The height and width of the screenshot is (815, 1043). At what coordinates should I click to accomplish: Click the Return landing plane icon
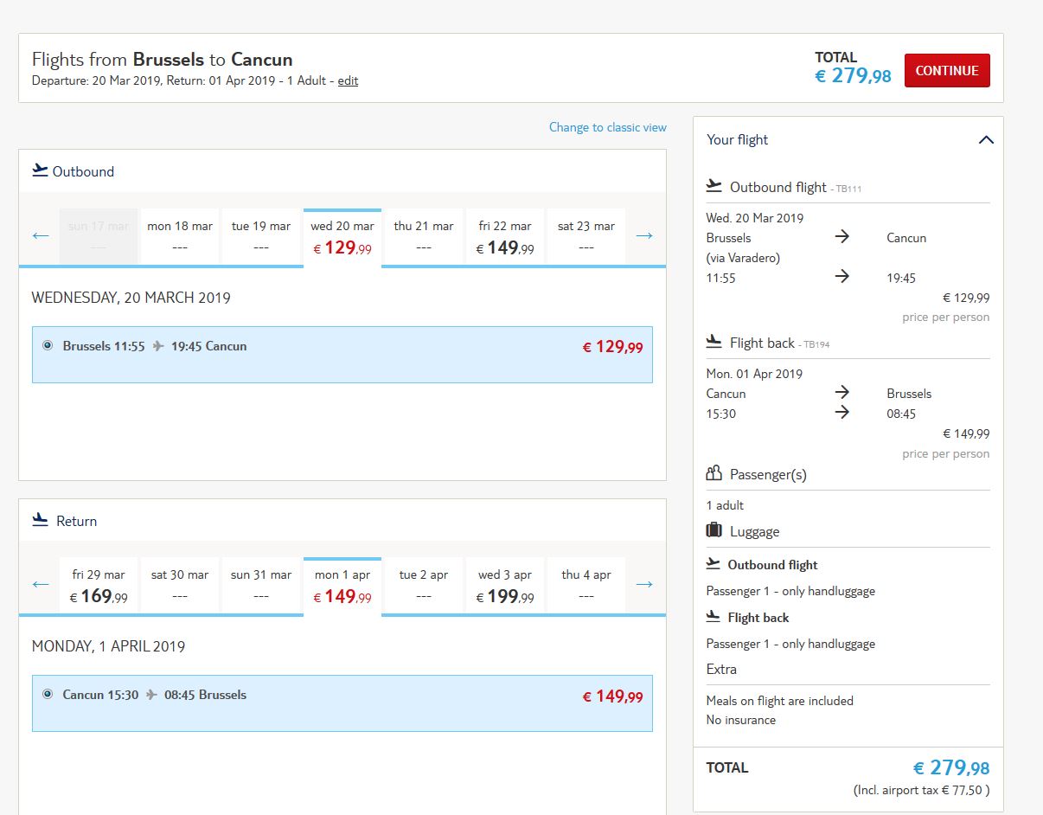tap(40, 520)
